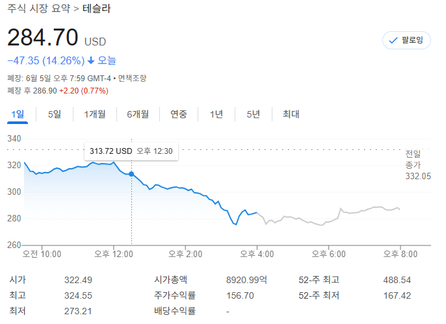The height and width of the screenshot is (324, 446).
Task: Open the 면책조항 disclaimer link
Action: coord(132,78)
